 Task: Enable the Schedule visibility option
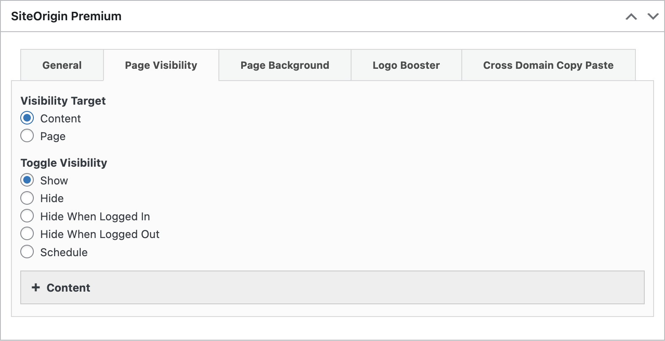pyautogui.click(x=27, y=252)
